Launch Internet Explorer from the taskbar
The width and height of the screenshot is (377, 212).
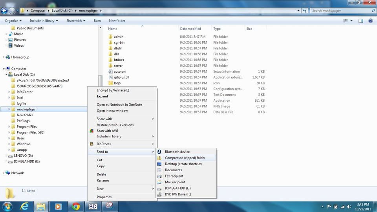[x=24, y=207]
